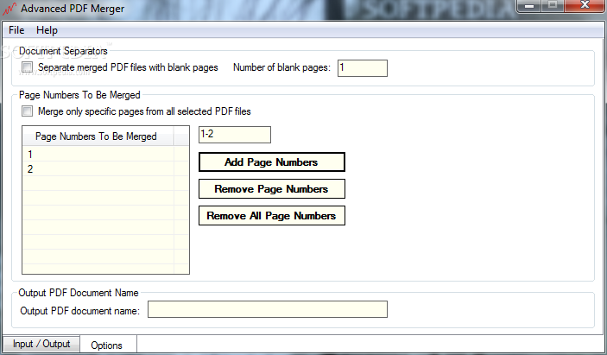Viewport: 607px width, 355px height.
Task: Click the Page Numbers To Be Merged column header
Action: [98, 136]
